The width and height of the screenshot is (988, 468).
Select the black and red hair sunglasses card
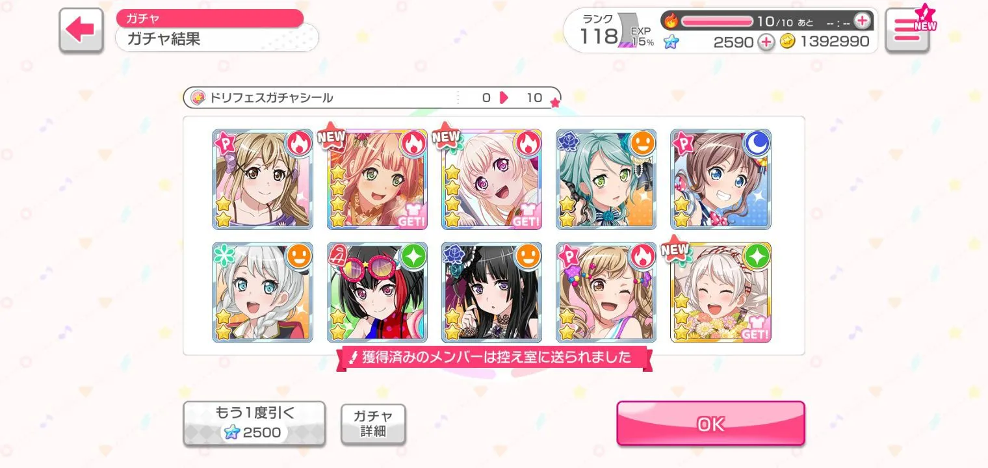[x=377, y=292]
